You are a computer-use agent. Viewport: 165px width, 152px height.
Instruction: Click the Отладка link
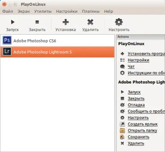(136, 105)
